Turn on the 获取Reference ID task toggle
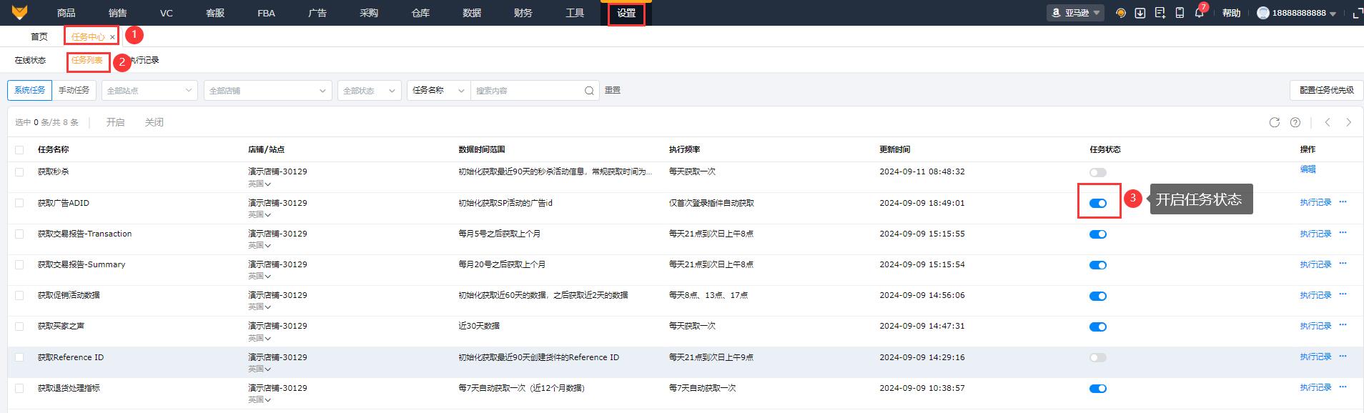The width and height of the screenshot is (1364, 413). click(1097, 357)
